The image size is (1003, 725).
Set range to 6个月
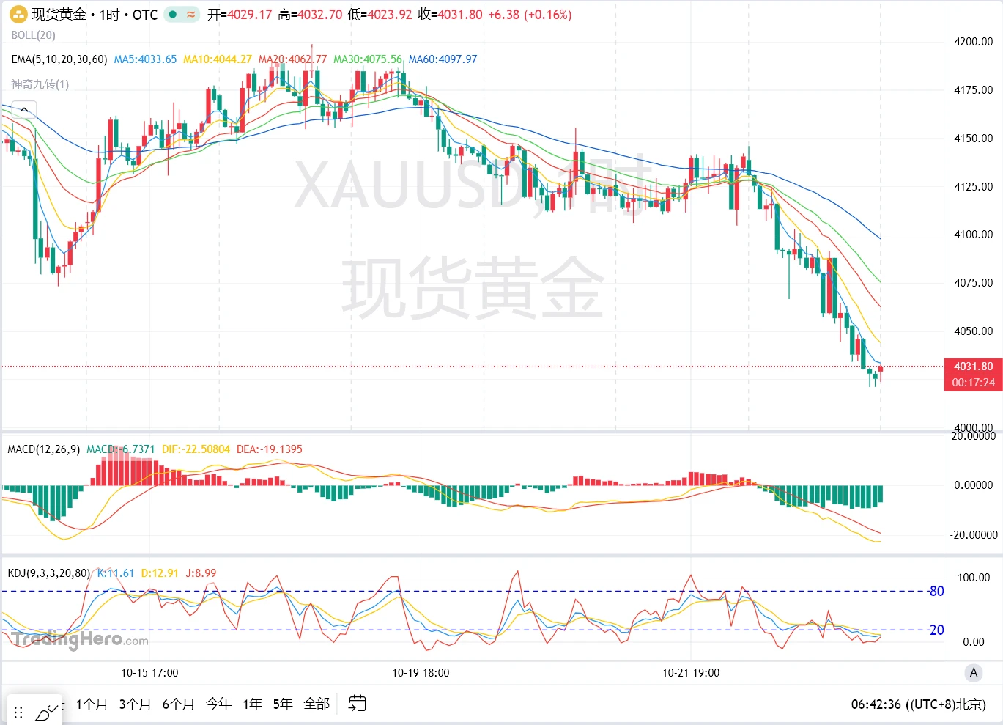click(178, 704)
